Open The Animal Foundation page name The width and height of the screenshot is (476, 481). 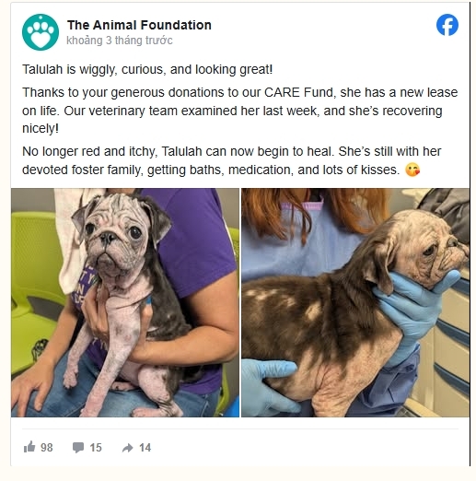[139, 25]
